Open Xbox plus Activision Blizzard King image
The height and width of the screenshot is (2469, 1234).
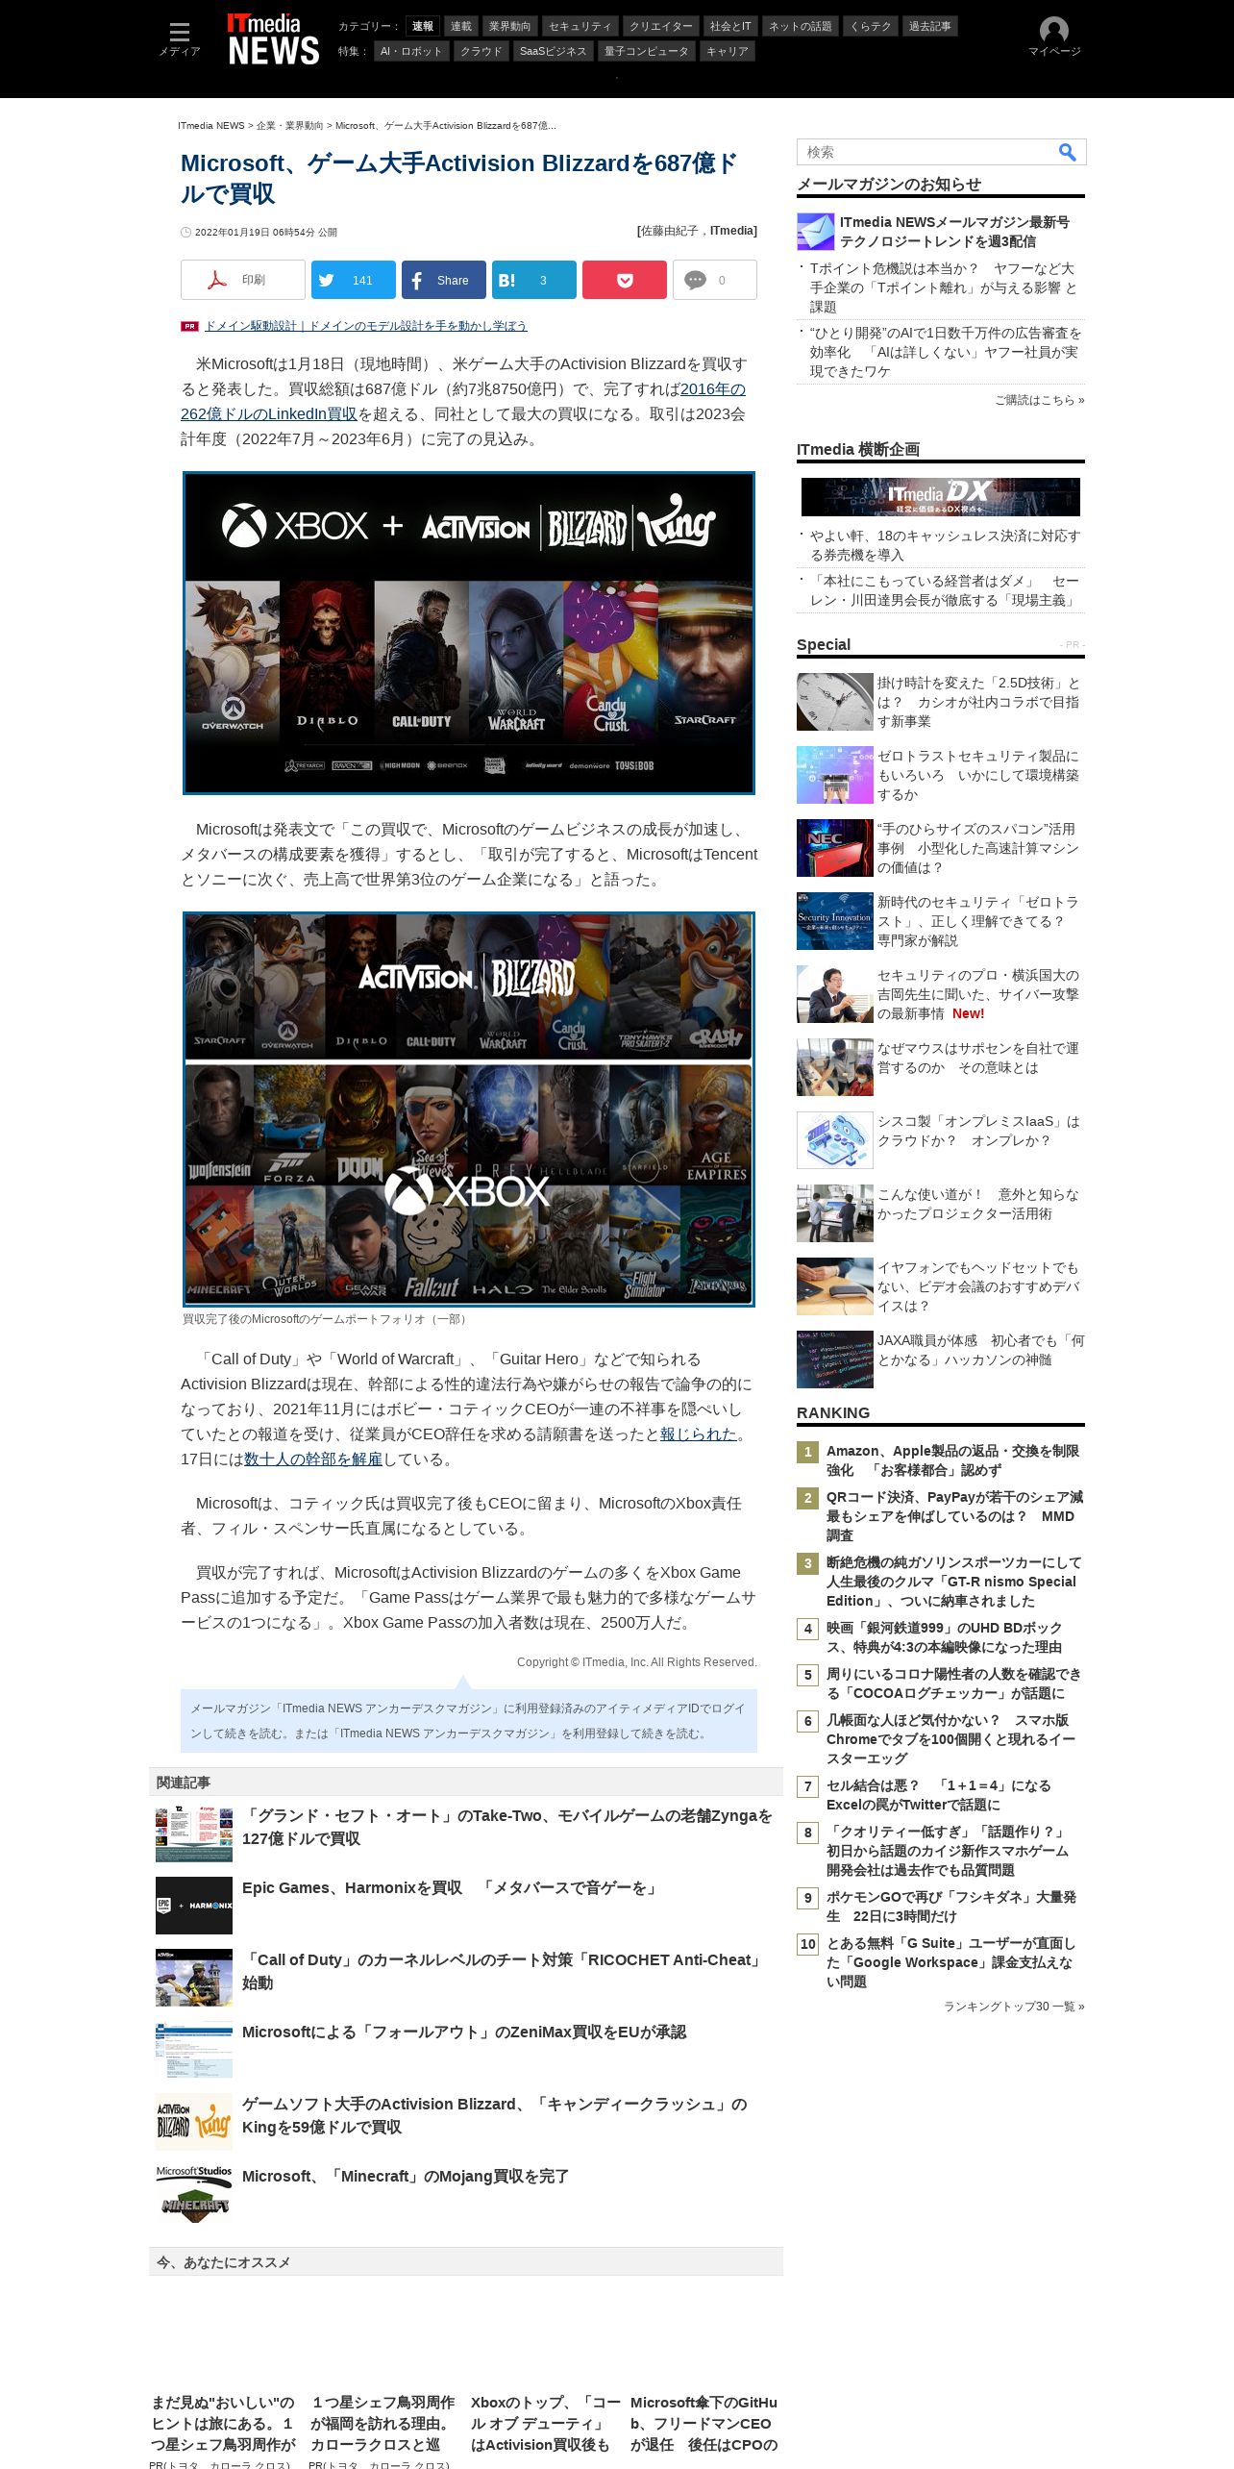469,633
